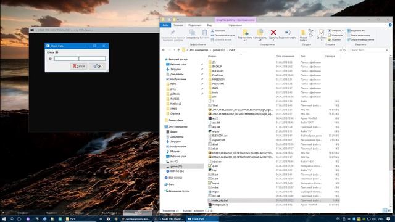Click Обратить выделение in the ribbon
The height and width of the screenshot is (222, 395).
point(360,39)
